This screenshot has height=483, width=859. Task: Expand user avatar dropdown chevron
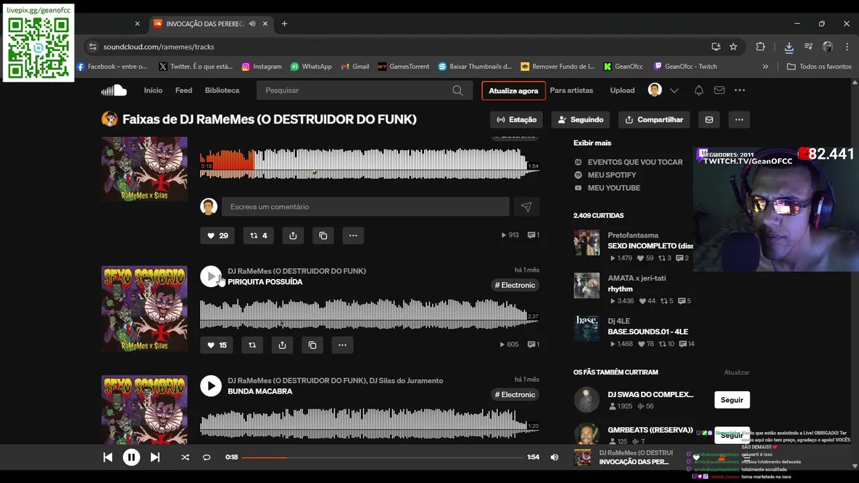coord(674,91)
